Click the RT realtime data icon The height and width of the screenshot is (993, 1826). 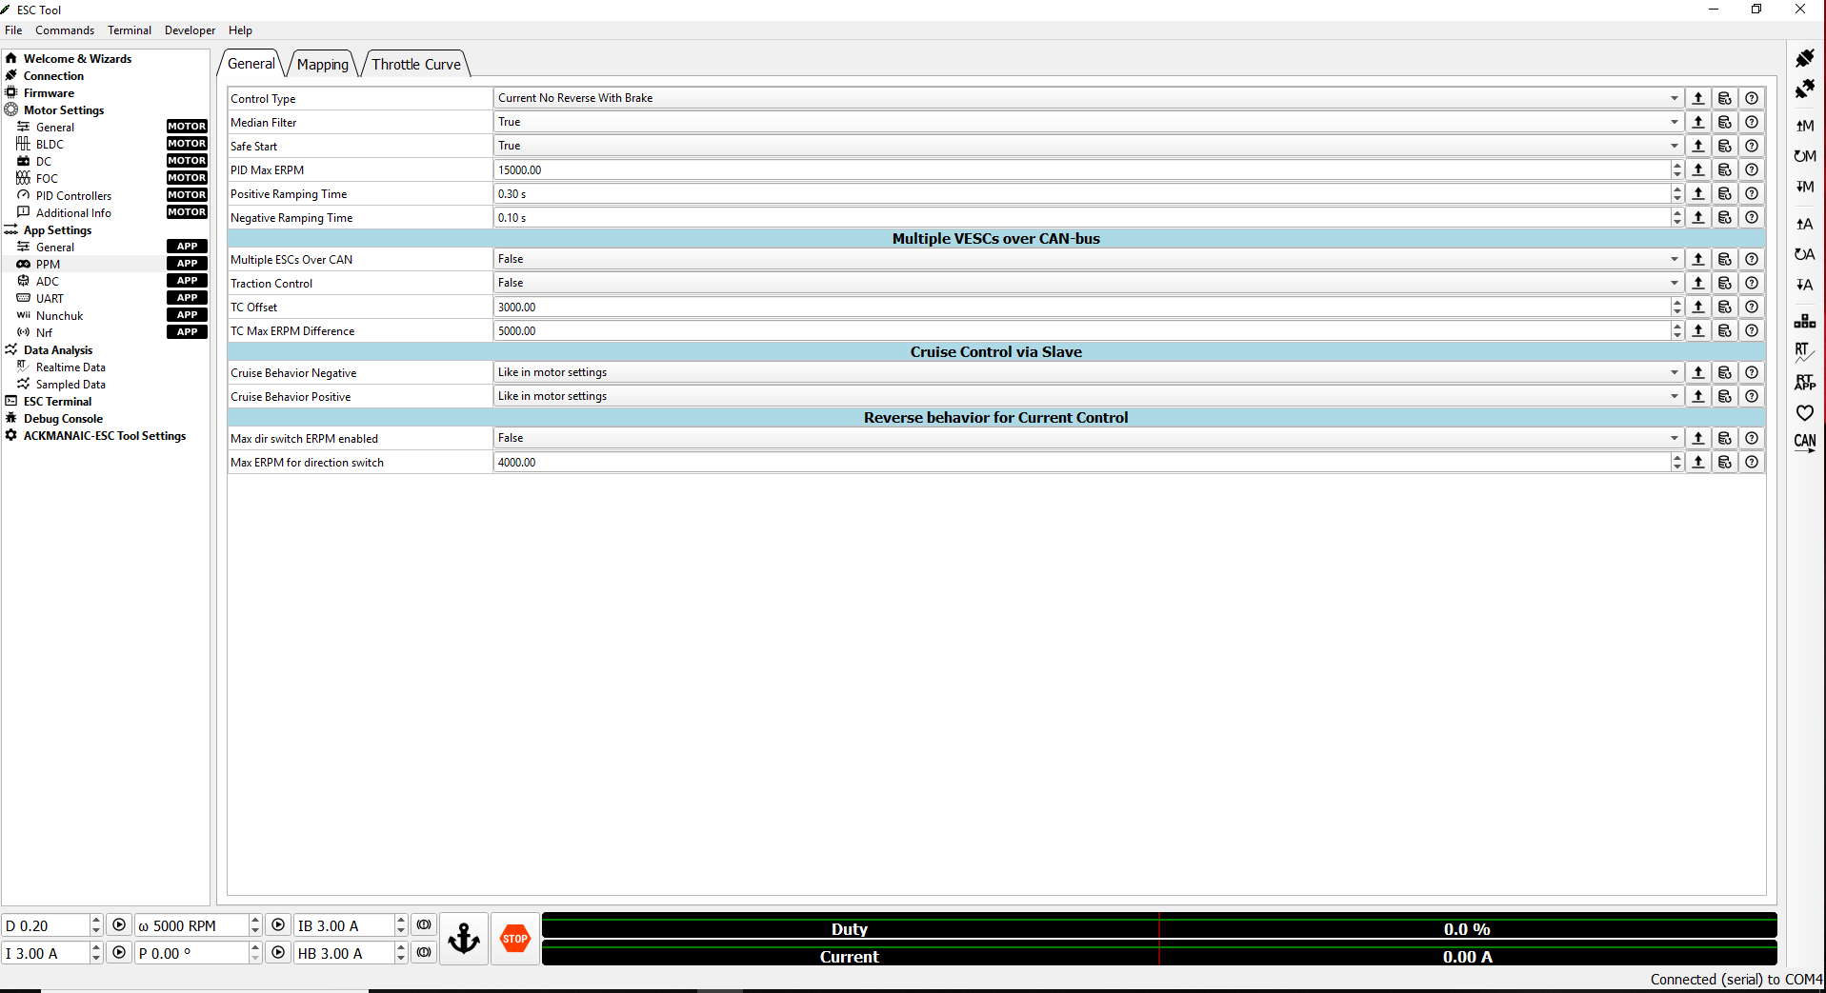click(1804, 351)
